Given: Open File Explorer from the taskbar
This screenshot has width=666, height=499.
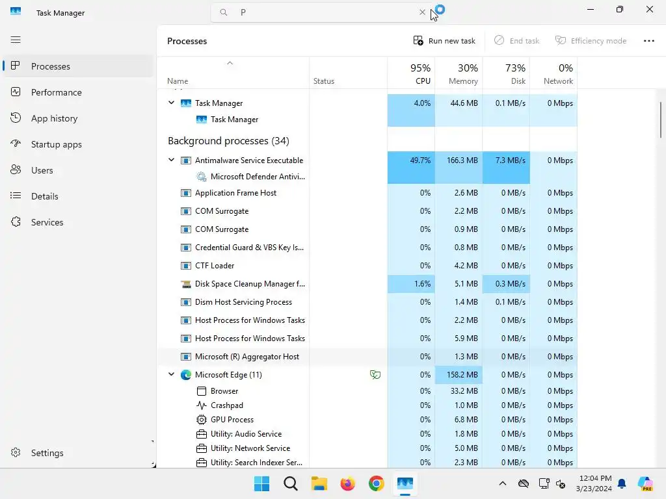Looking at the screenshot, I should point(319,483).
